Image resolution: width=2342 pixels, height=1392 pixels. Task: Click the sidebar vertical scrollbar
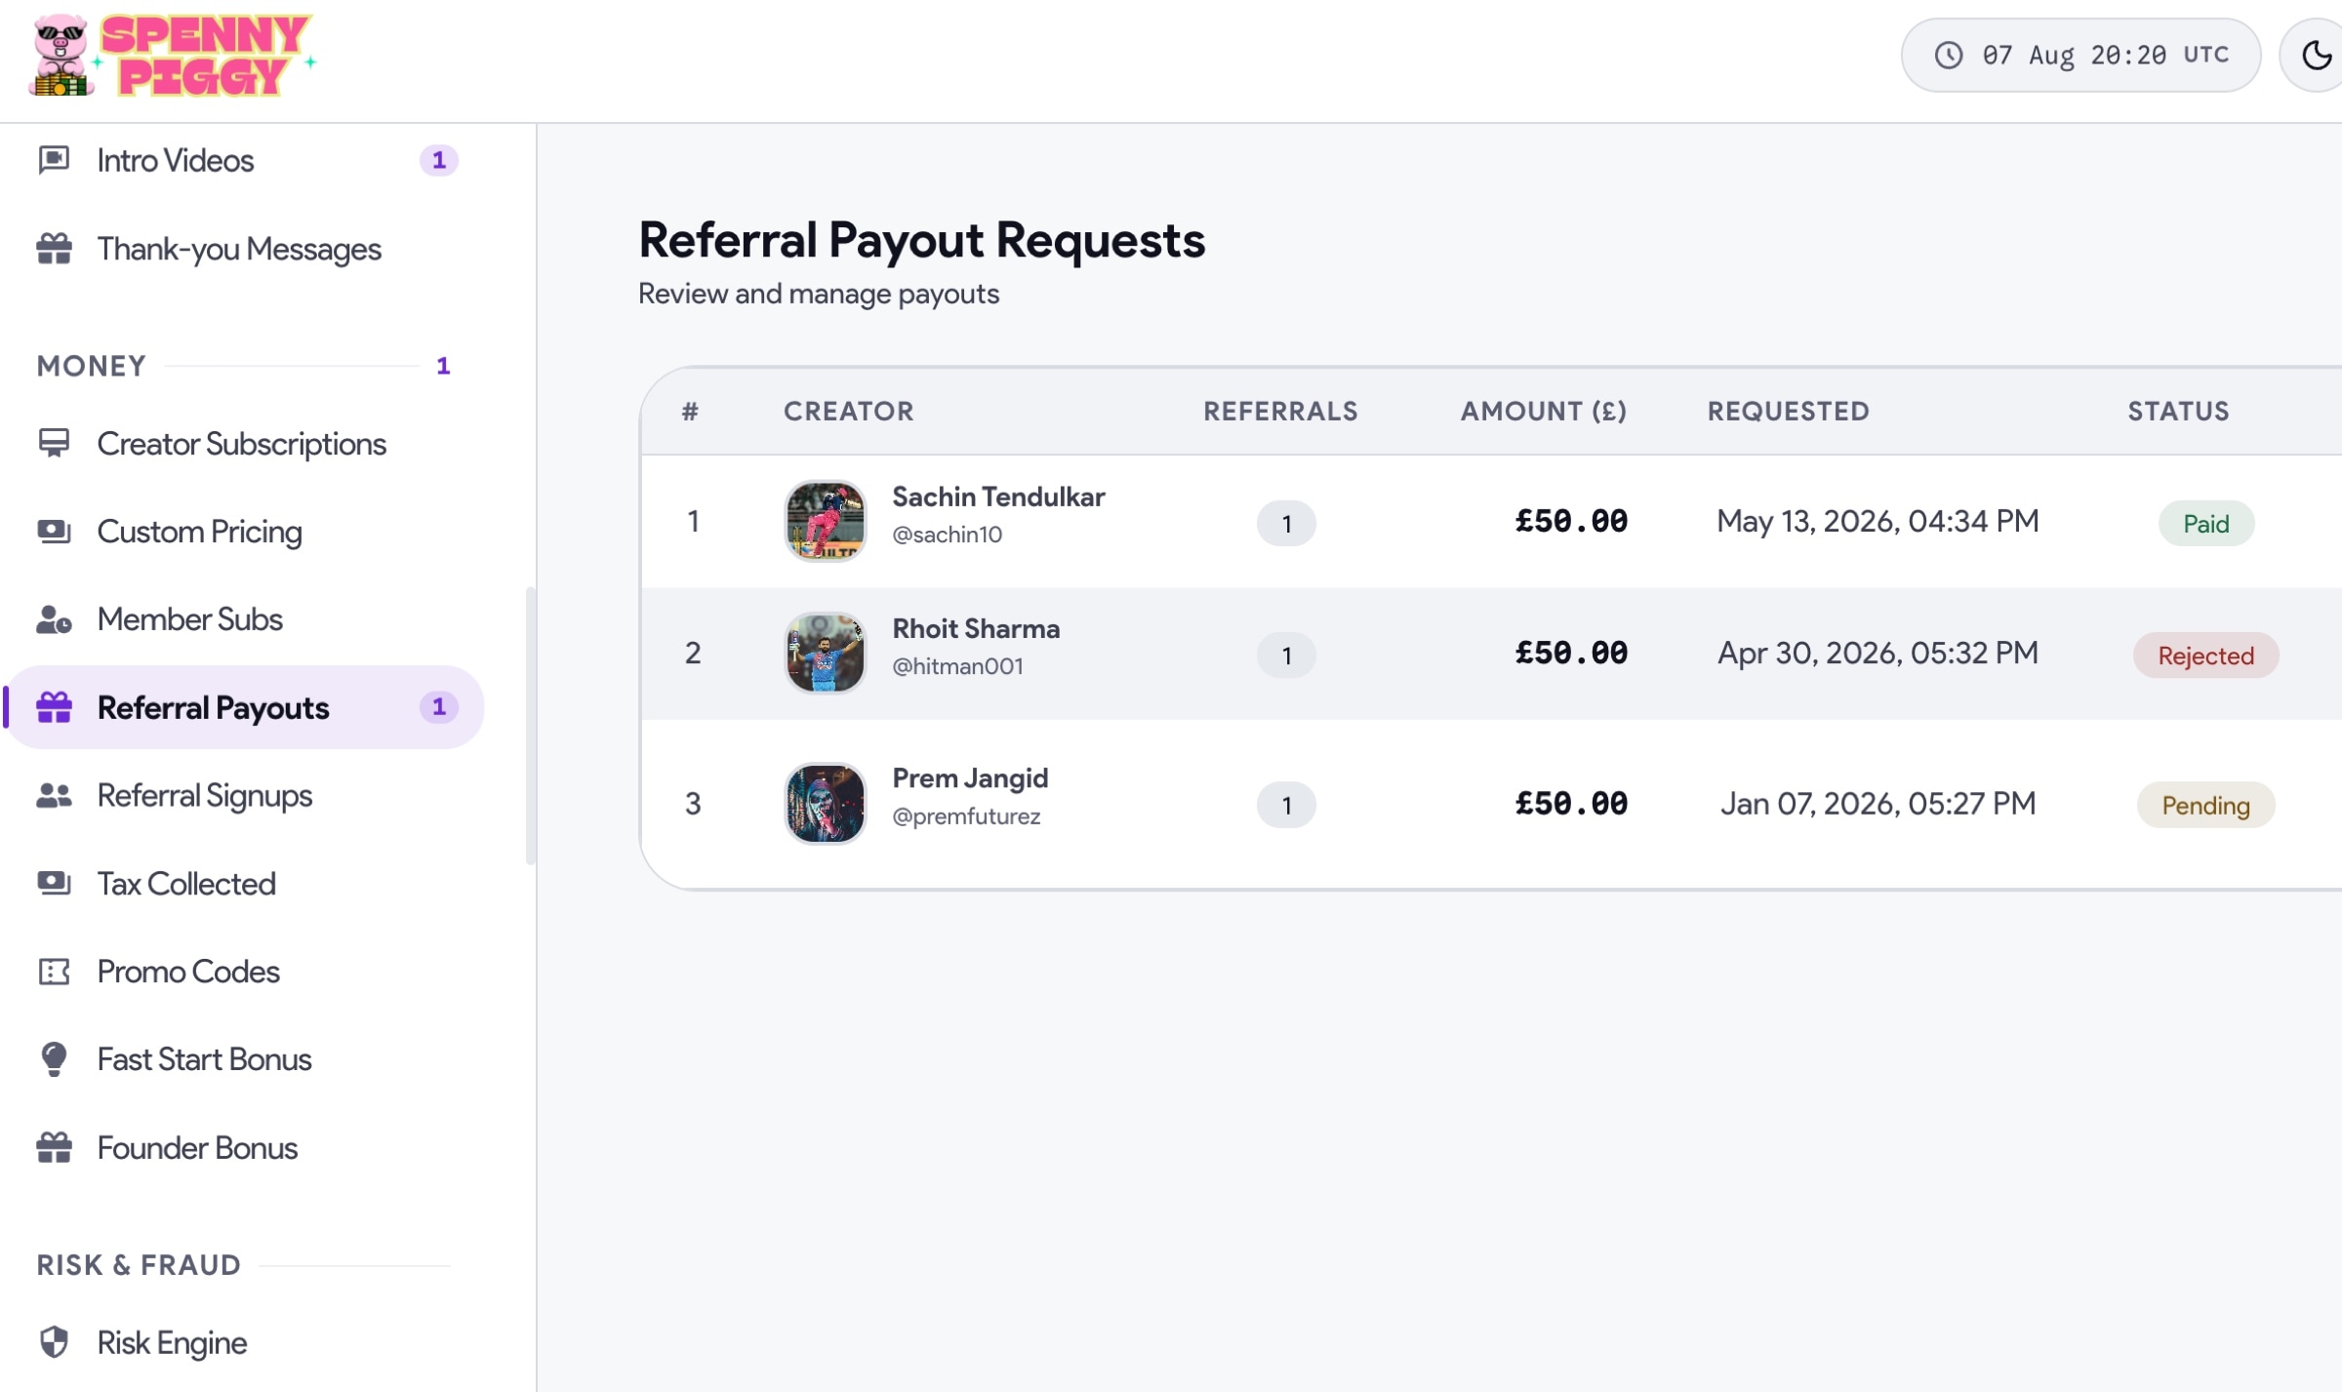click(x=531, y=726)
